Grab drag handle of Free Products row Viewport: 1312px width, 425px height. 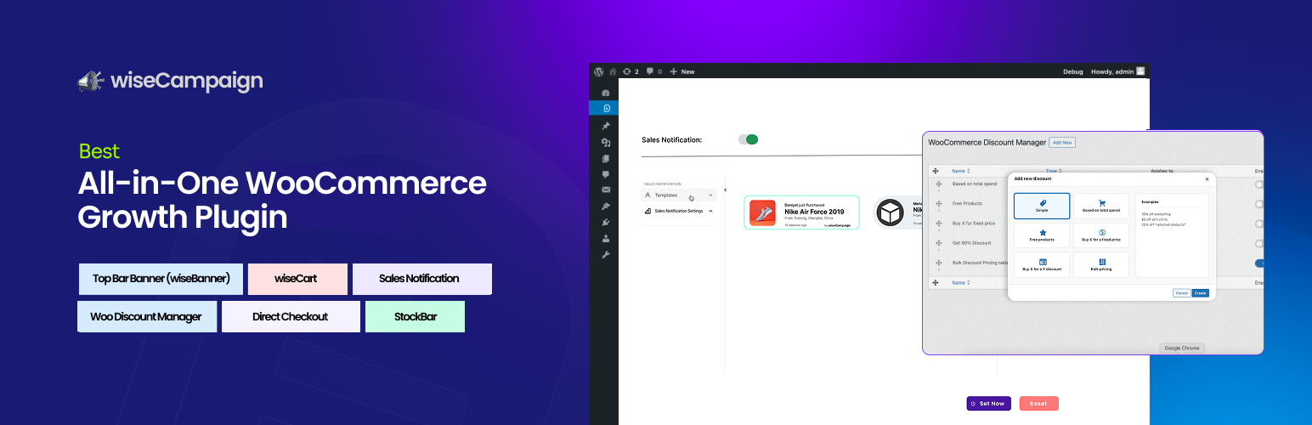938,203
